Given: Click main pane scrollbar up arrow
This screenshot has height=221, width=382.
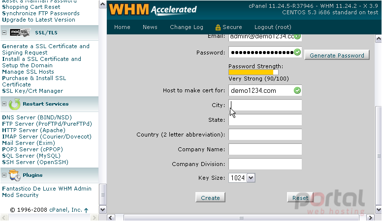Looking at the screenshot, I should tap(379, 39).
